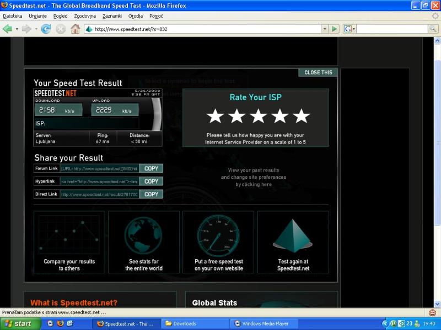The image size is (441, 330).
Task: Open the Orodja menu
Action: [136, 16]
